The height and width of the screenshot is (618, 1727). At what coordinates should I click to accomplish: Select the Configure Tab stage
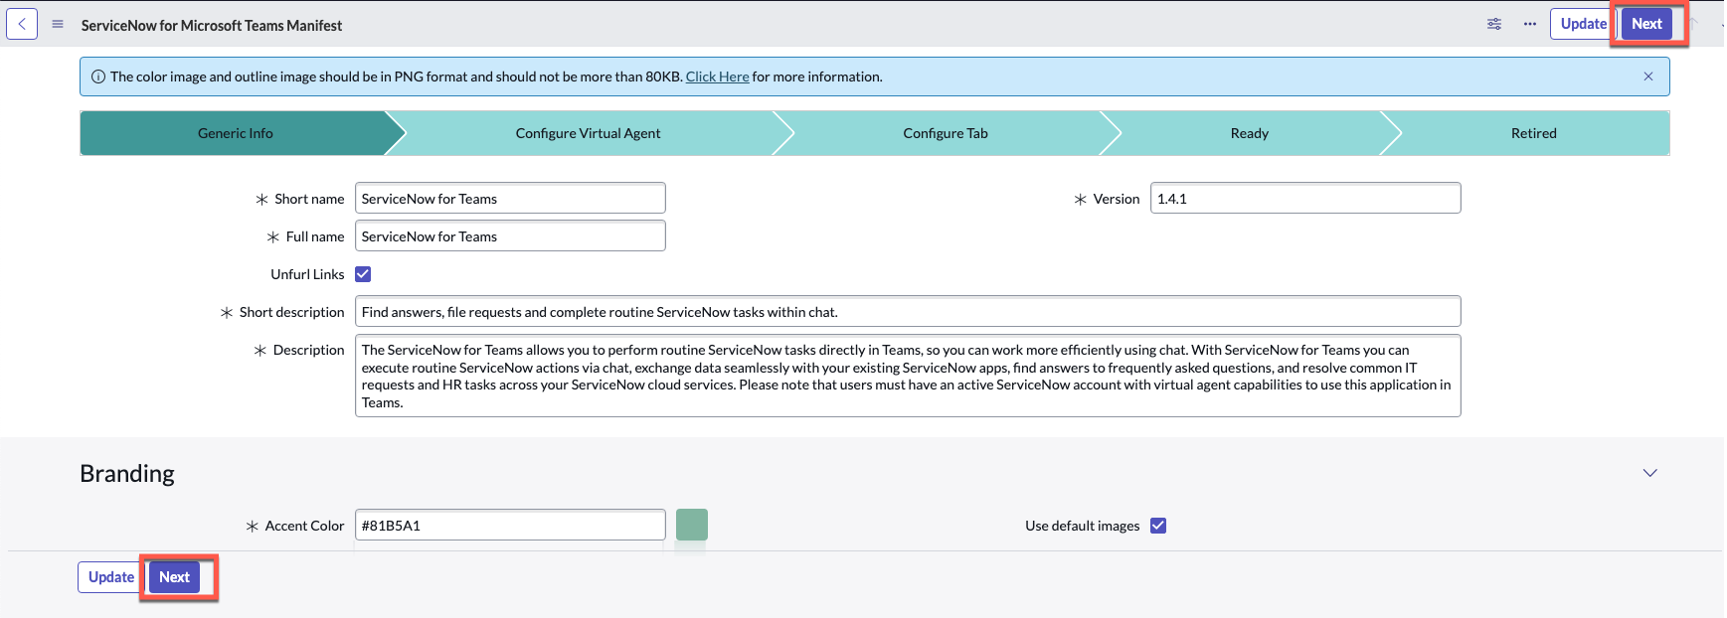946,133
